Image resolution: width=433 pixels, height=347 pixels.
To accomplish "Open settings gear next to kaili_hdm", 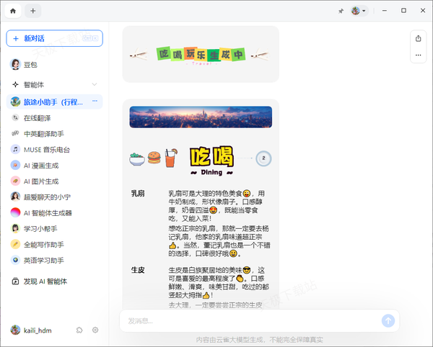I will 95,330.
